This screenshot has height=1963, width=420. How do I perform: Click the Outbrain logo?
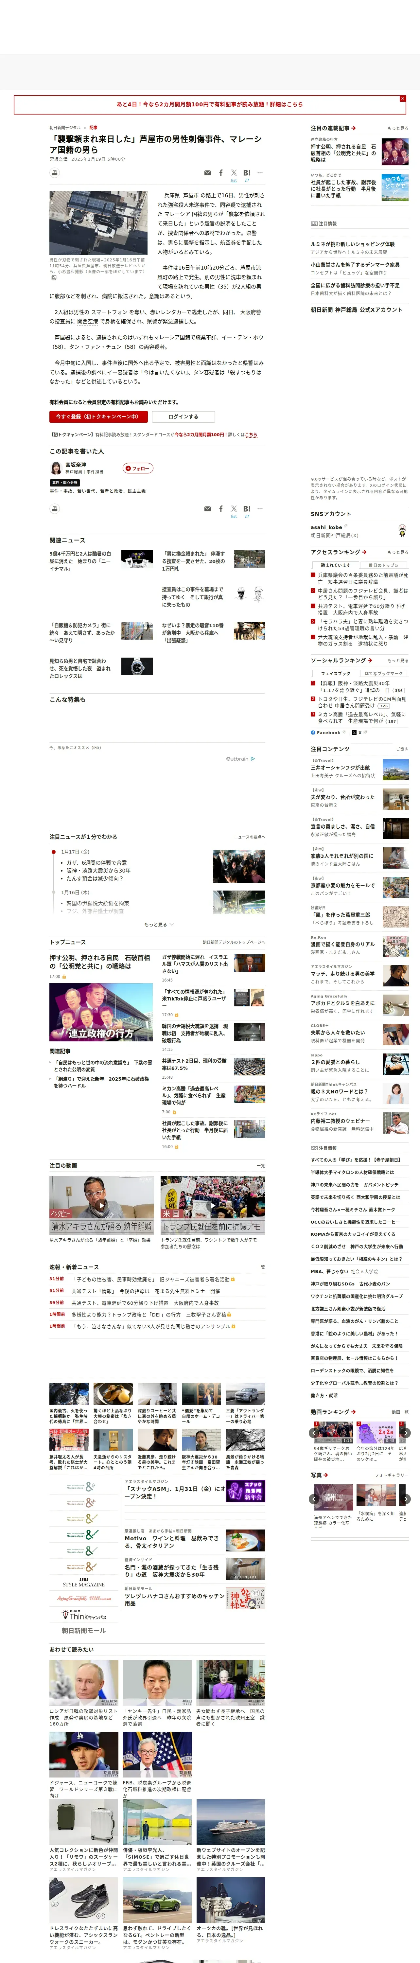point(240,758)
